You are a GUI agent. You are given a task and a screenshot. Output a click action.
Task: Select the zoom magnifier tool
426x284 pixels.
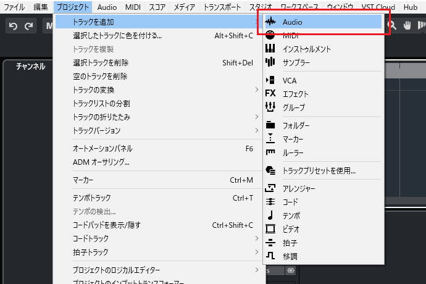click(392, 25)
